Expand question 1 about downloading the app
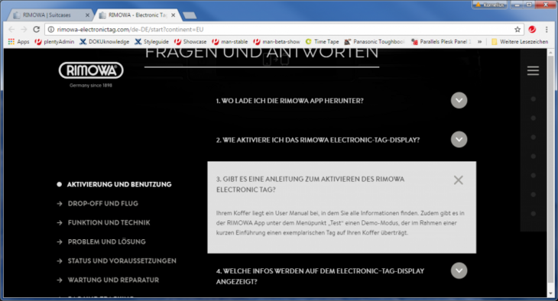The image size is (558, 301). 459,100
